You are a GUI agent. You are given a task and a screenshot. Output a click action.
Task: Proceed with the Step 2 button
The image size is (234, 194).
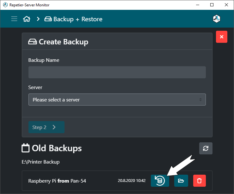click(46, 127)
